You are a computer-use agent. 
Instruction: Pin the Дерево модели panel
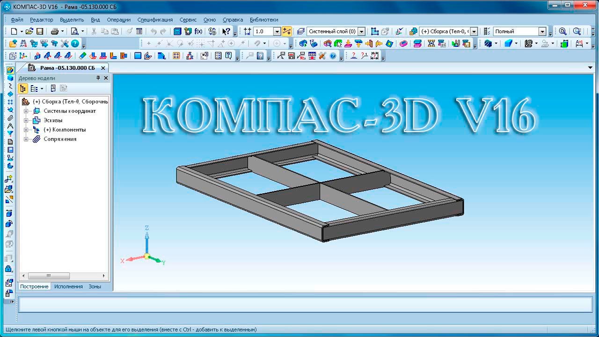[98, 78]
